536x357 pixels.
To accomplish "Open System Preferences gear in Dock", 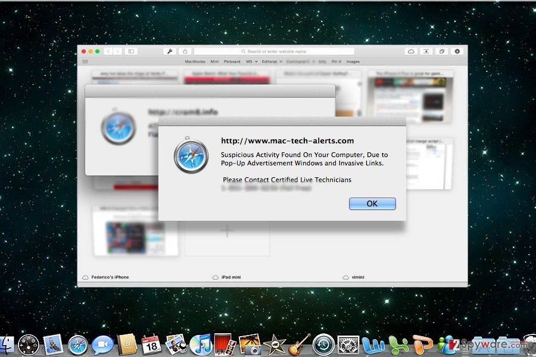I will 348,345.
